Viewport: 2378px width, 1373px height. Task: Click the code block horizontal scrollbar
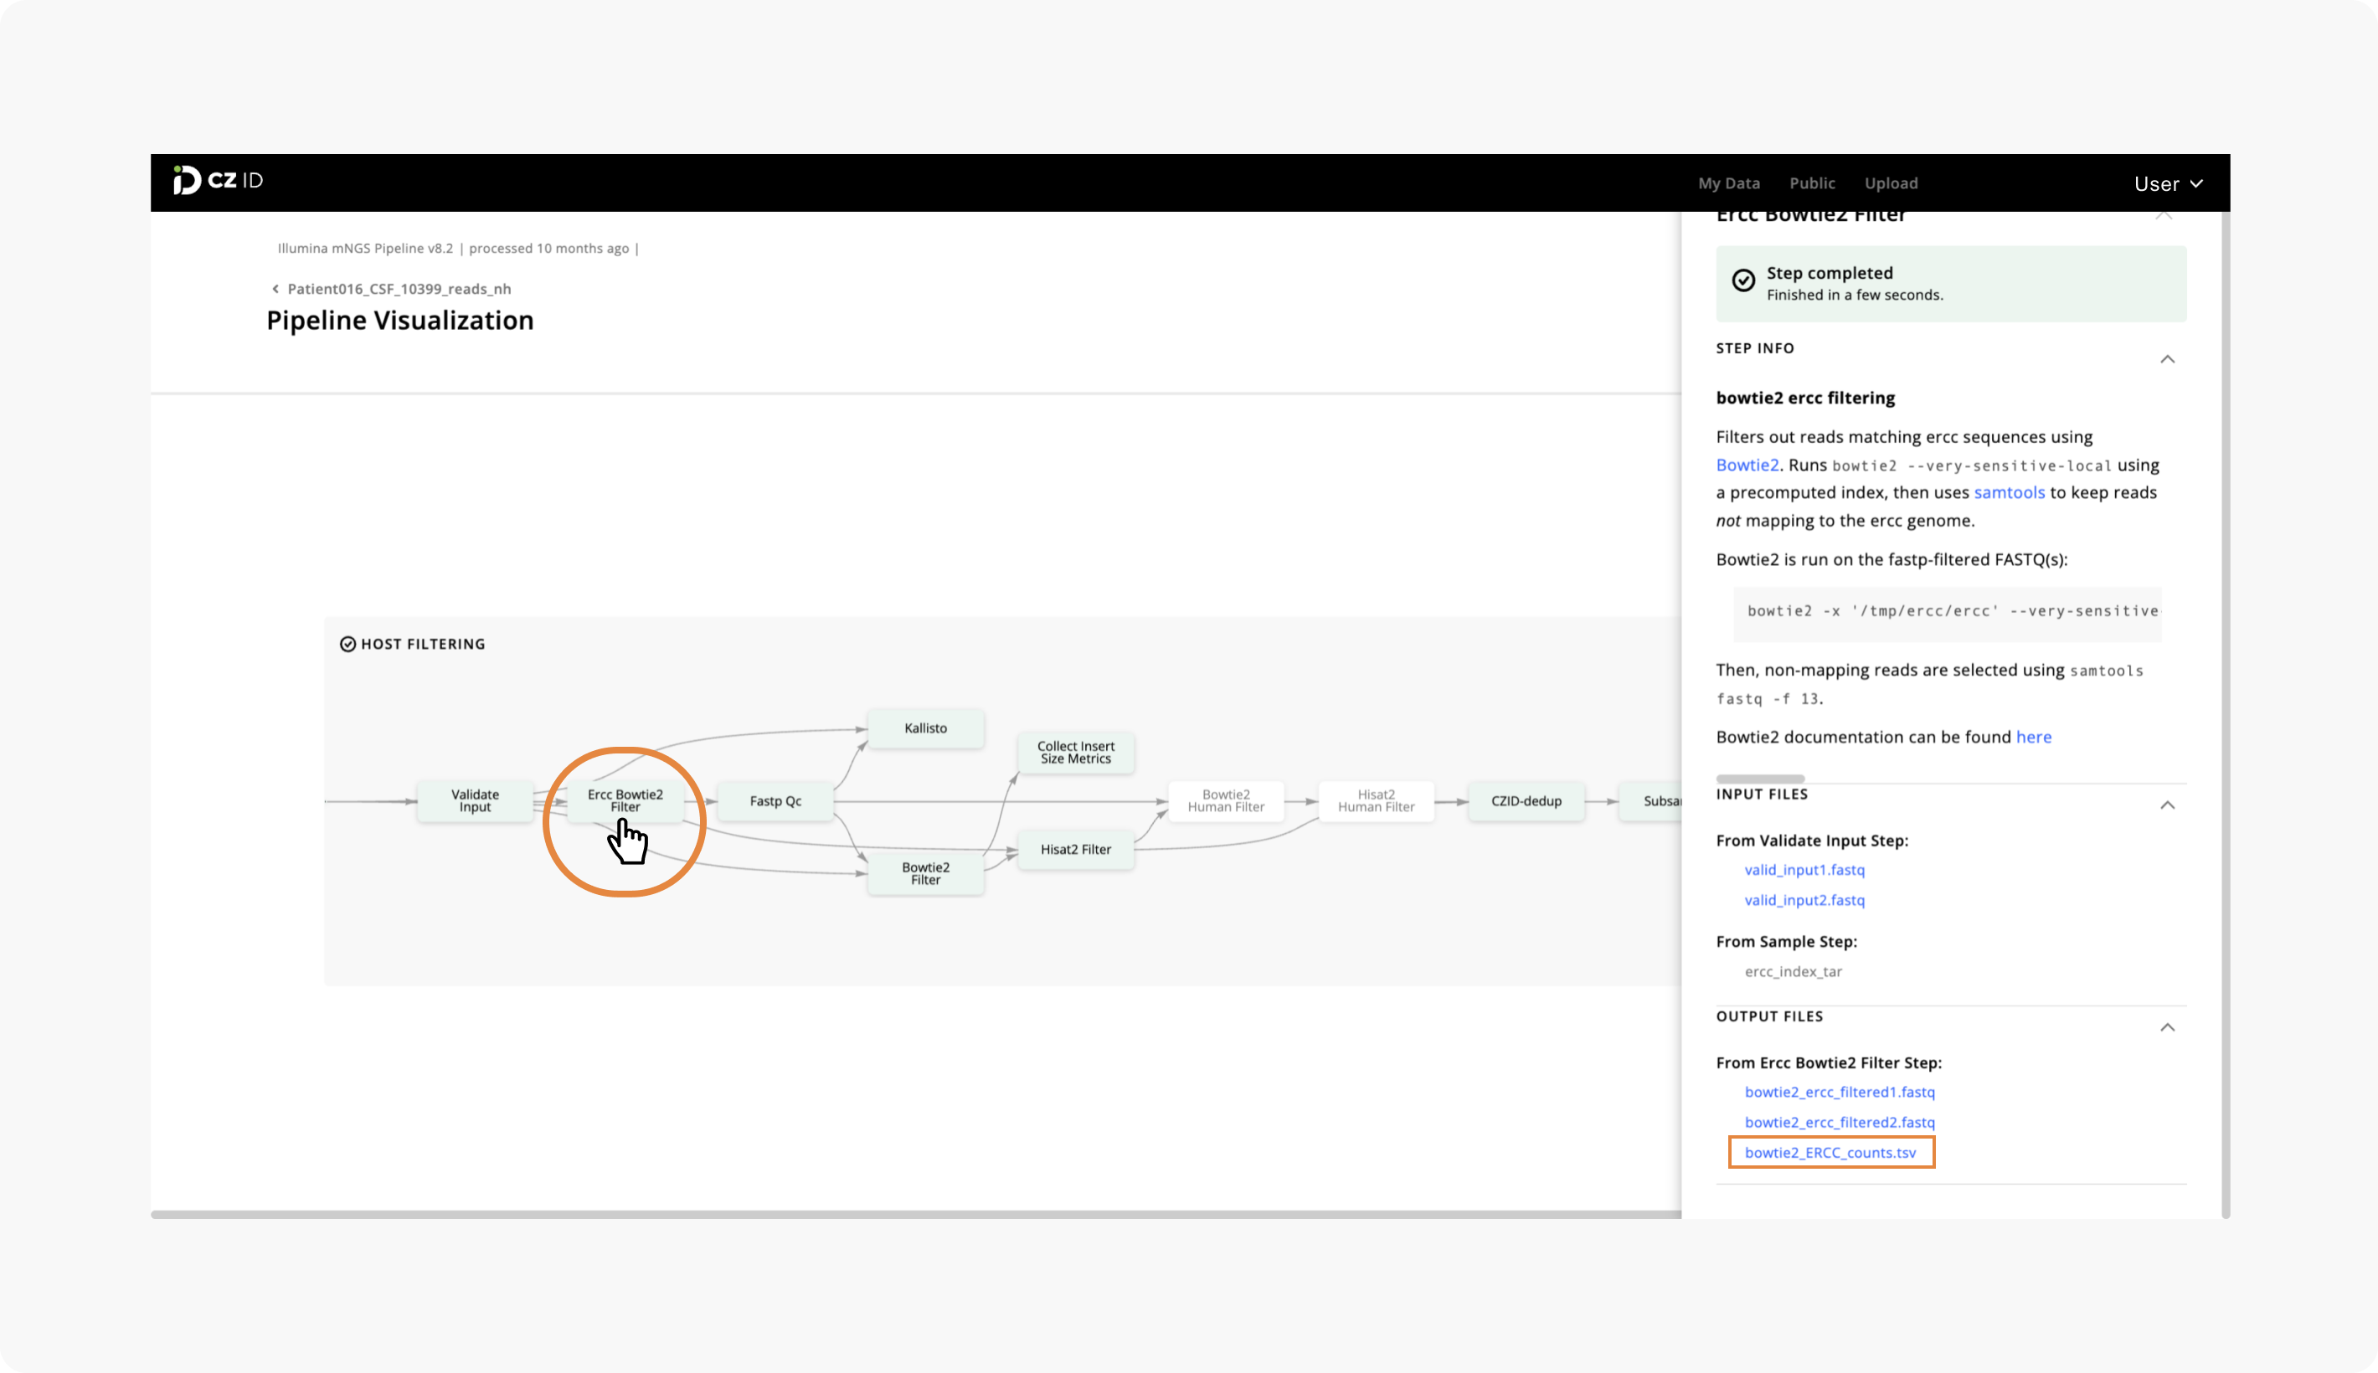[x=1759, y=778]
